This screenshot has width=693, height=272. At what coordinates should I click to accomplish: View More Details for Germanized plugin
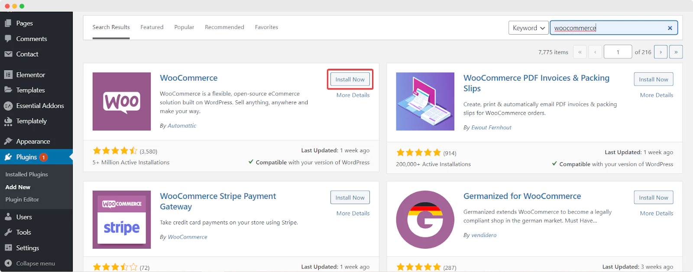coord(657,213)
